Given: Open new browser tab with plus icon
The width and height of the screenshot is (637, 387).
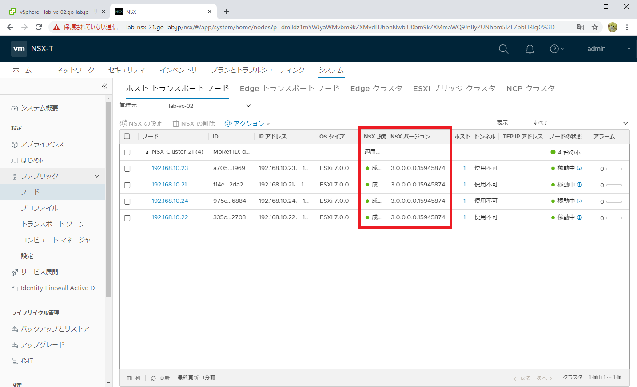Looking at the screenshot, I should (227, 12).
